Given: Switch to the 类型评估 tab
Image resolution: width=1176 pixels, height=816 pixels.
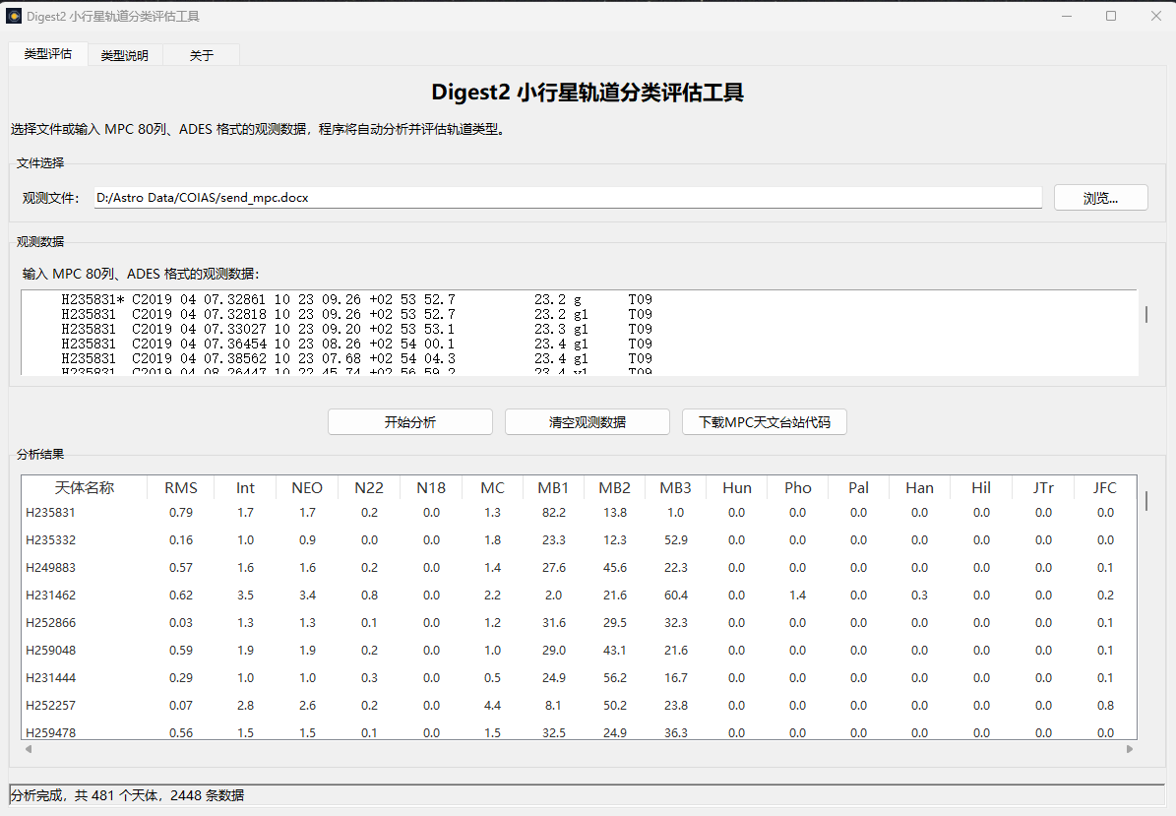Looking at the screenshot, I should pyautogui.click(x=48, y=54).
